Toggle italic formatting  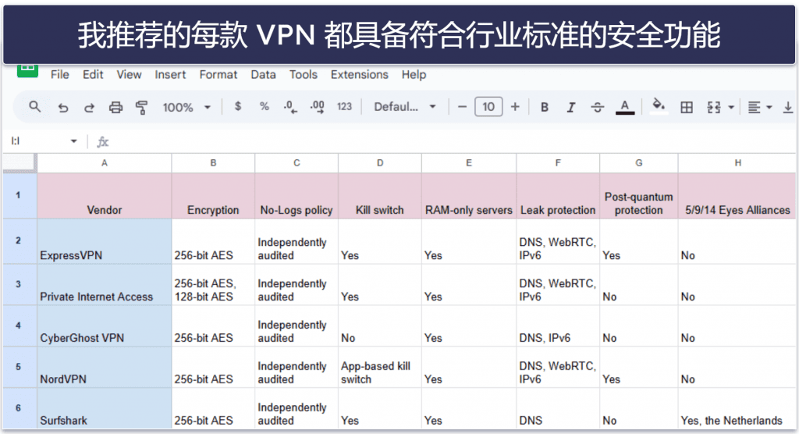[571, 107]
